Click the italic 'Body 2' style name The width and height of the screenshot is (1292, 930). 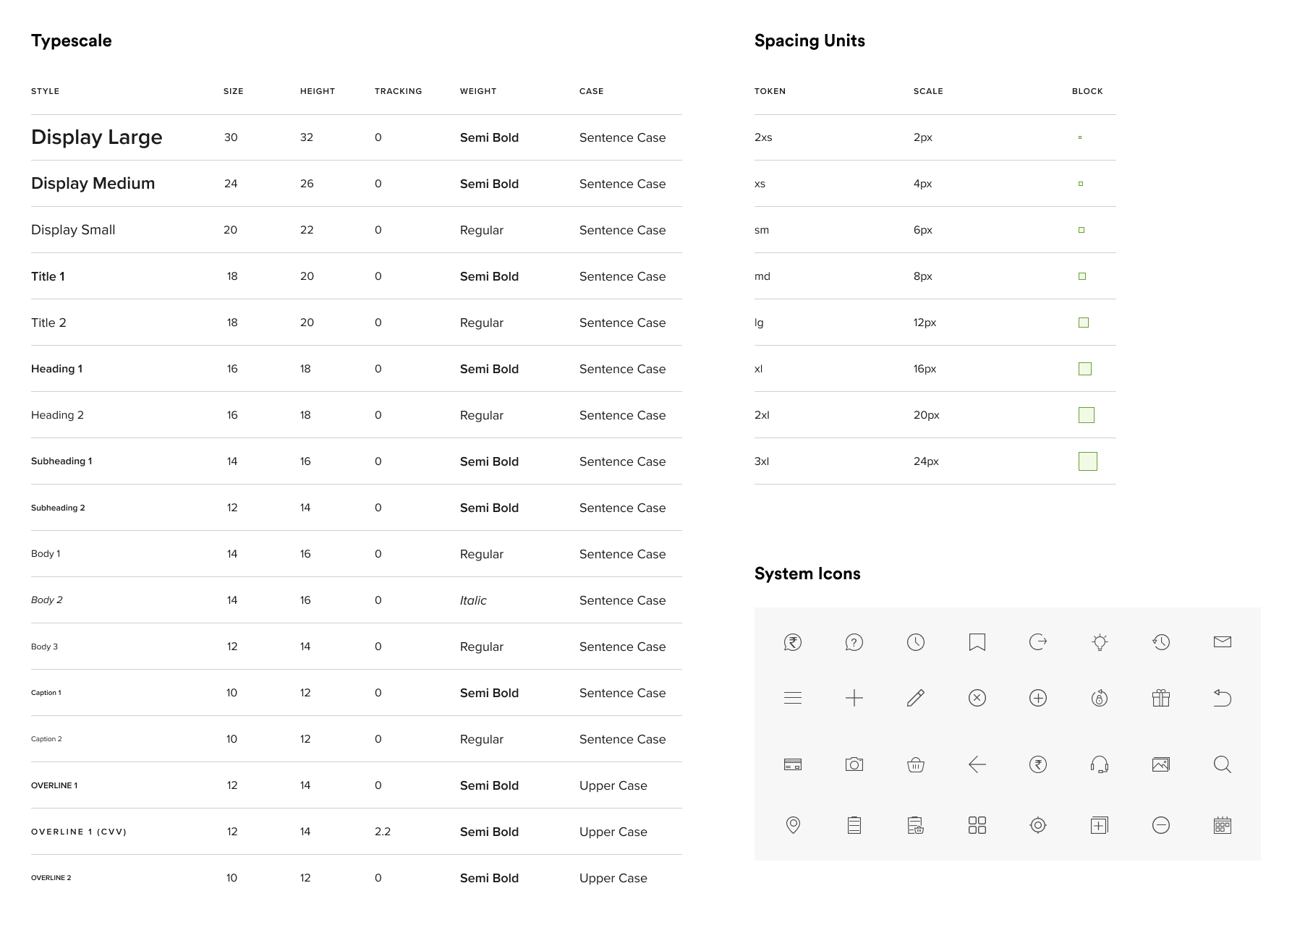click(x=47, y=600)
